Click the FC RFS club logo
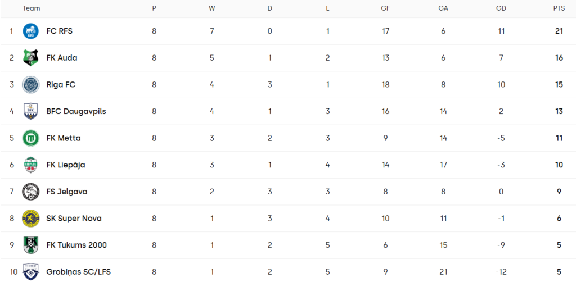This screenshot has height=282, width=576. click(30, 31)
